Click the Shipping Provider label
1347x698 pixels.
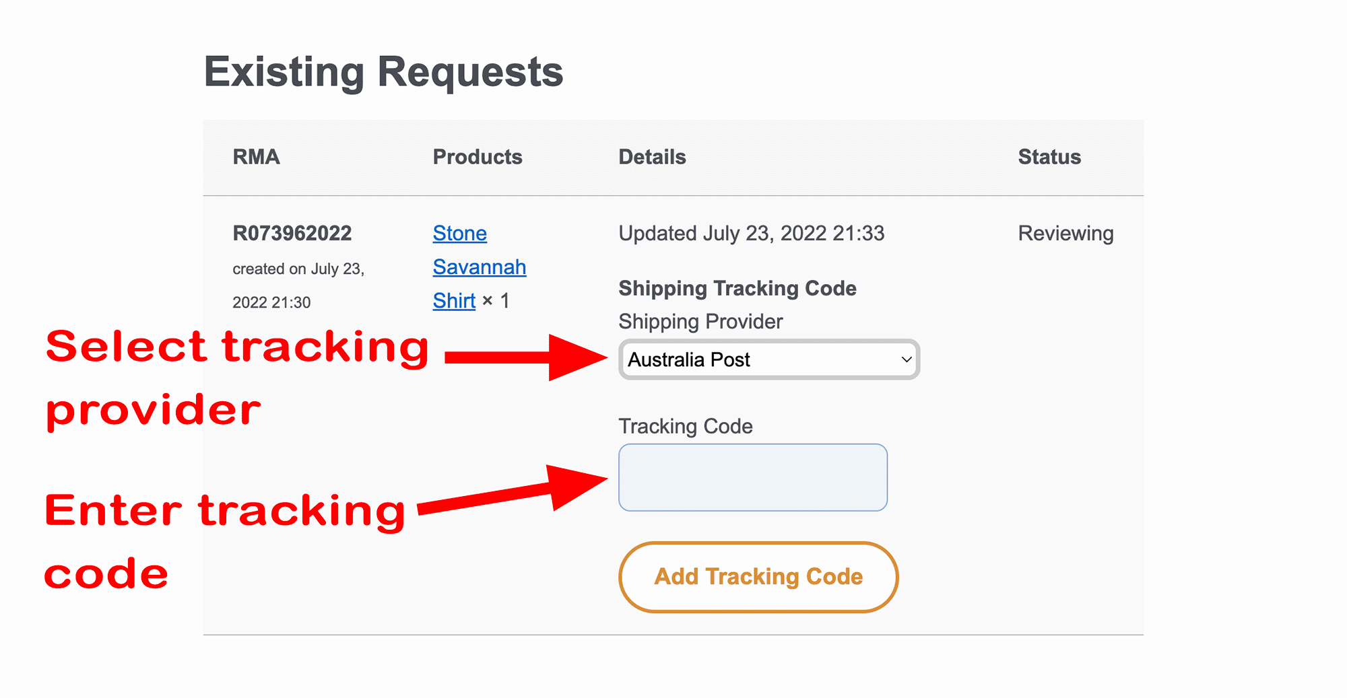[x=700, y=322]
